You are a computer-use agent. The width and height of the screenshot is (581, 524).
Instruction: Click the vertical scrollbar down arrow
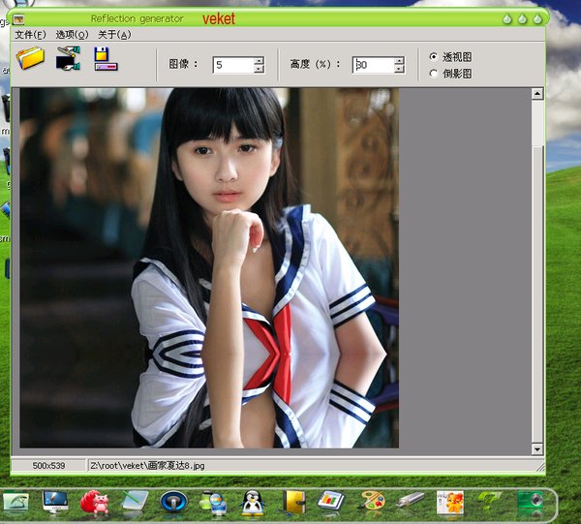[x=537, y=448]
